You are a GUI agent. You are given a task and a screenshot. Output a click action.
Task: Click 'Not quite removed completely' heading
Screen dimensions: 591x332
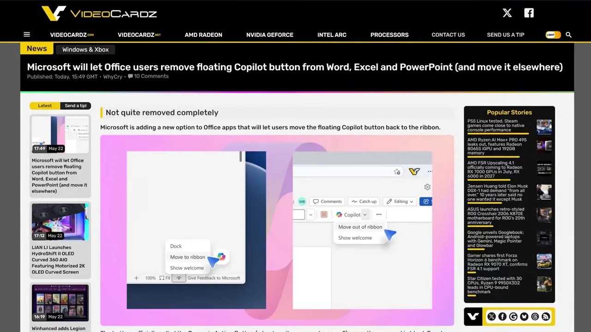162,113
